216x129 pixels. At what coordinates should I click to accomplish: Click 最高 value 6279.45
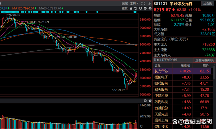(178, 16)
